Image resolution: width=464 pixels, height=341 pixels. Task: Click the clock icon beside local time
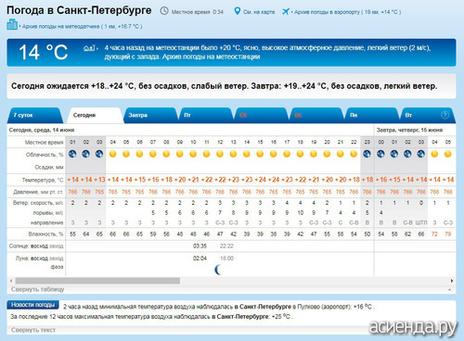coord(164,11)
